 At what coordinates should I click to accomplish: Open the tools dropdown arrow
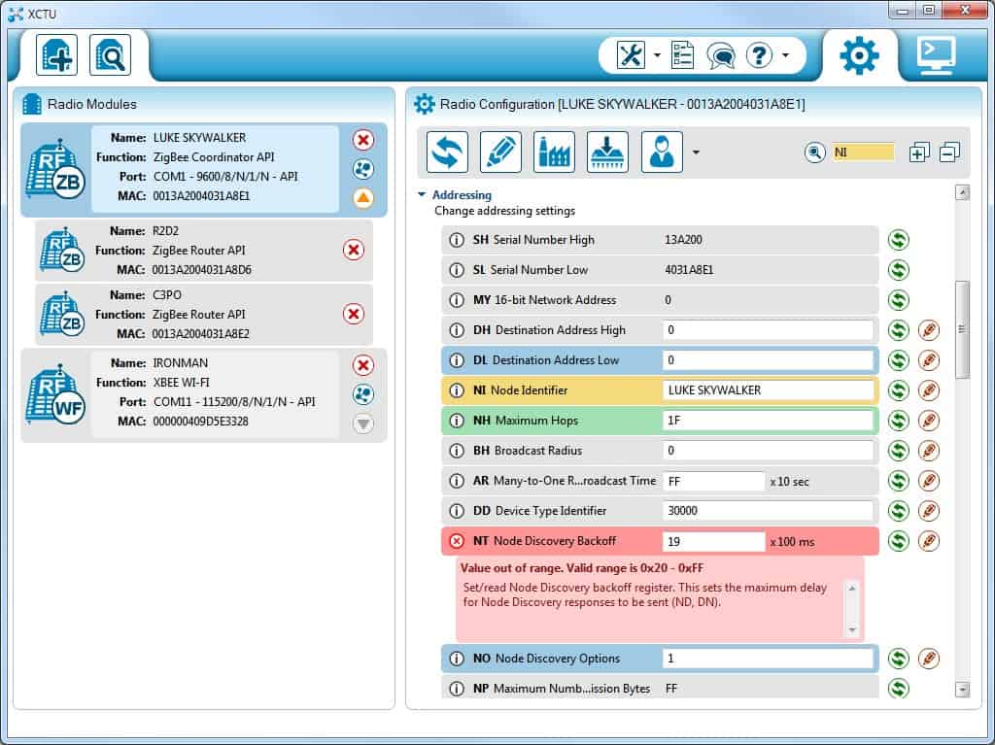point(657,55)
